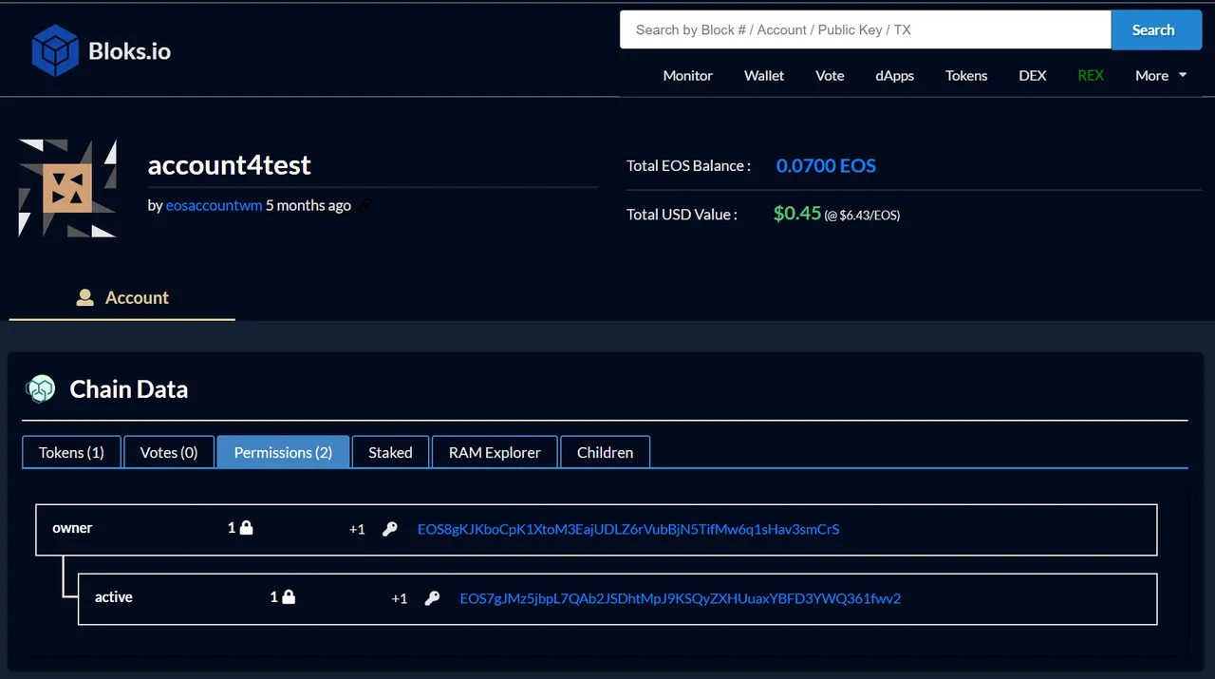This screenshot has width=1215, height=679.
Task: Open the DEX navigation item
Action: [1033, 75]
